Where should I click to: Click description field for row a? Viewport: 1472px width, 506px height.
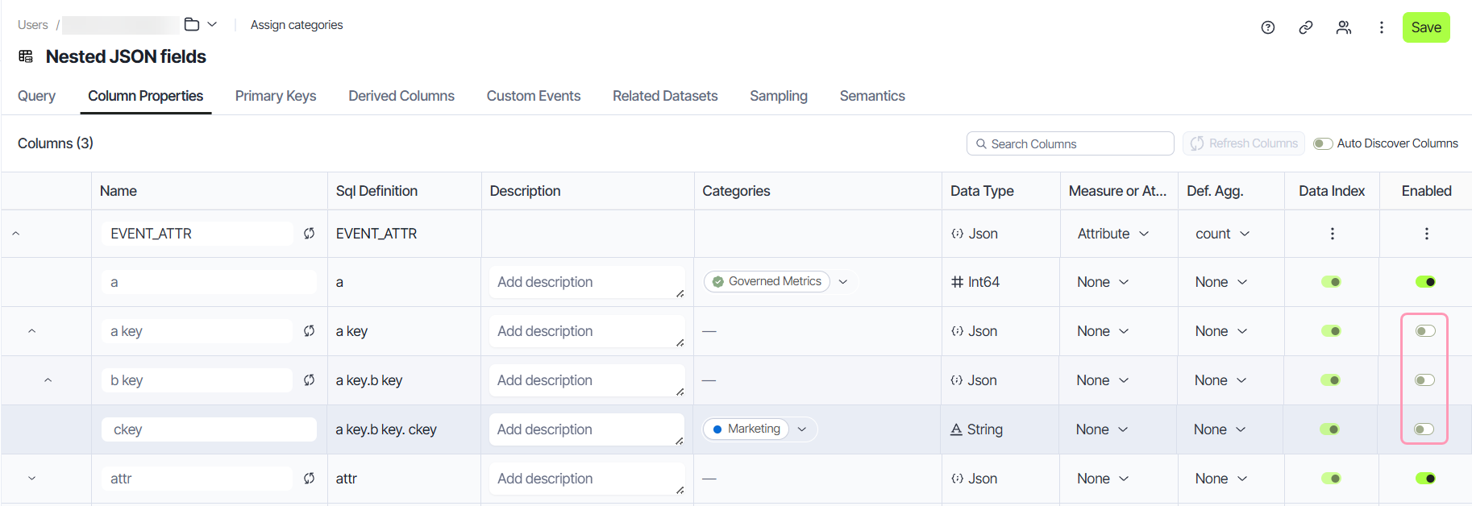coord(587,282)
